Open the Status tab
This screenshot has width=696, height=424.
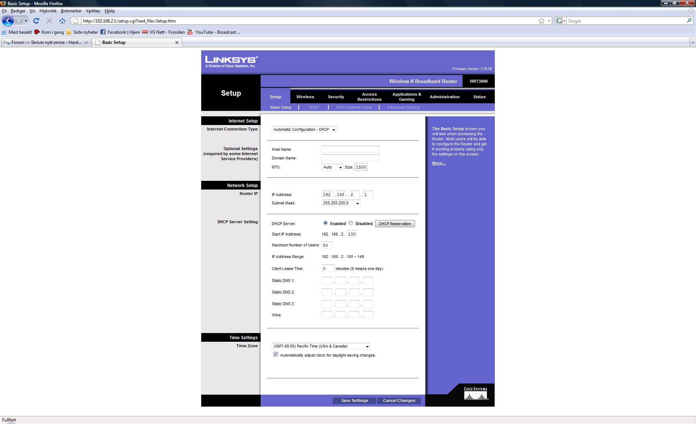[x=479, y=97]
